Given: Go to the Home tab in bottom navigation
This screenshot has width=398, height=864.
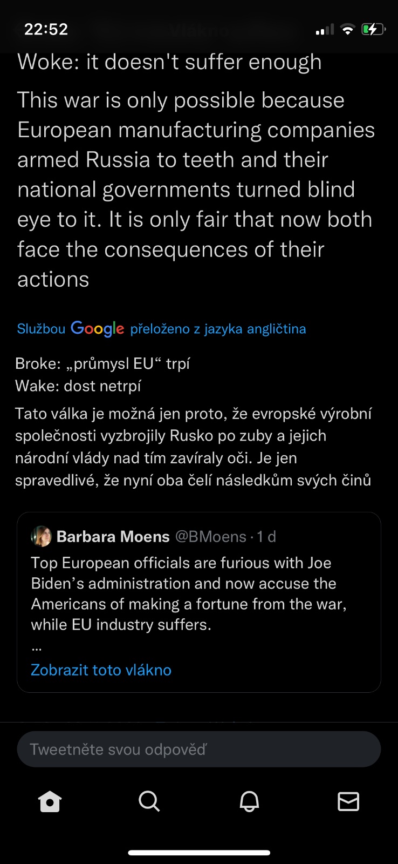Looking at the screenshot, I should [x=50, y=801].
